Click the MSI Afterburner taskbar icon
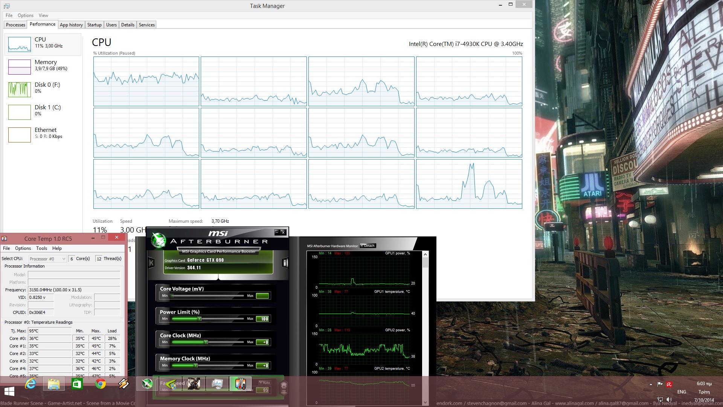723x407 pixels. (x=147, y=384)
